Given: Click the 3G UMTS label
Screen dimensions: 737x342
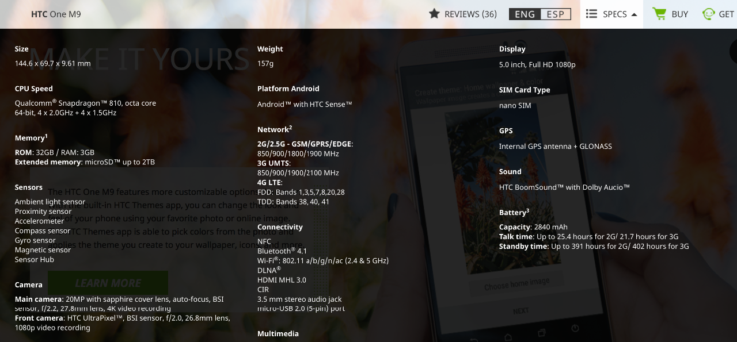Looking at the screenshot, I should pyautogui.click(x=273, y=163).
